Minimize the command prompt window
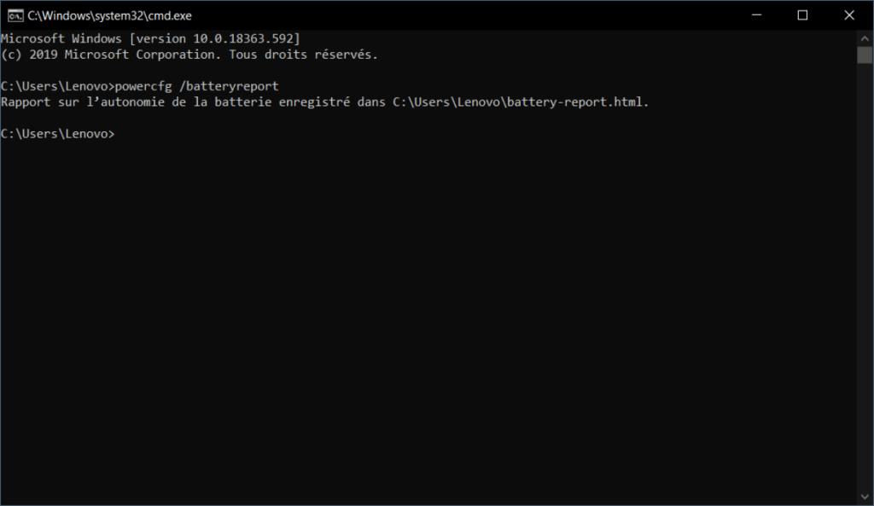The width and height of the screenshot is (874, 506). pos(756,15)
